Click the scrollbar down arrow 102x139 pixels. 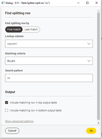pyautogui.click(x=98, y=123)
